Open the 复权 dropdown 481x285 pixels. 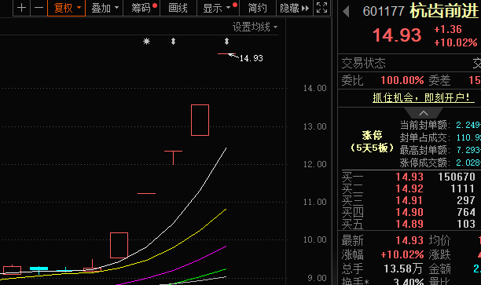coord(67,8)
